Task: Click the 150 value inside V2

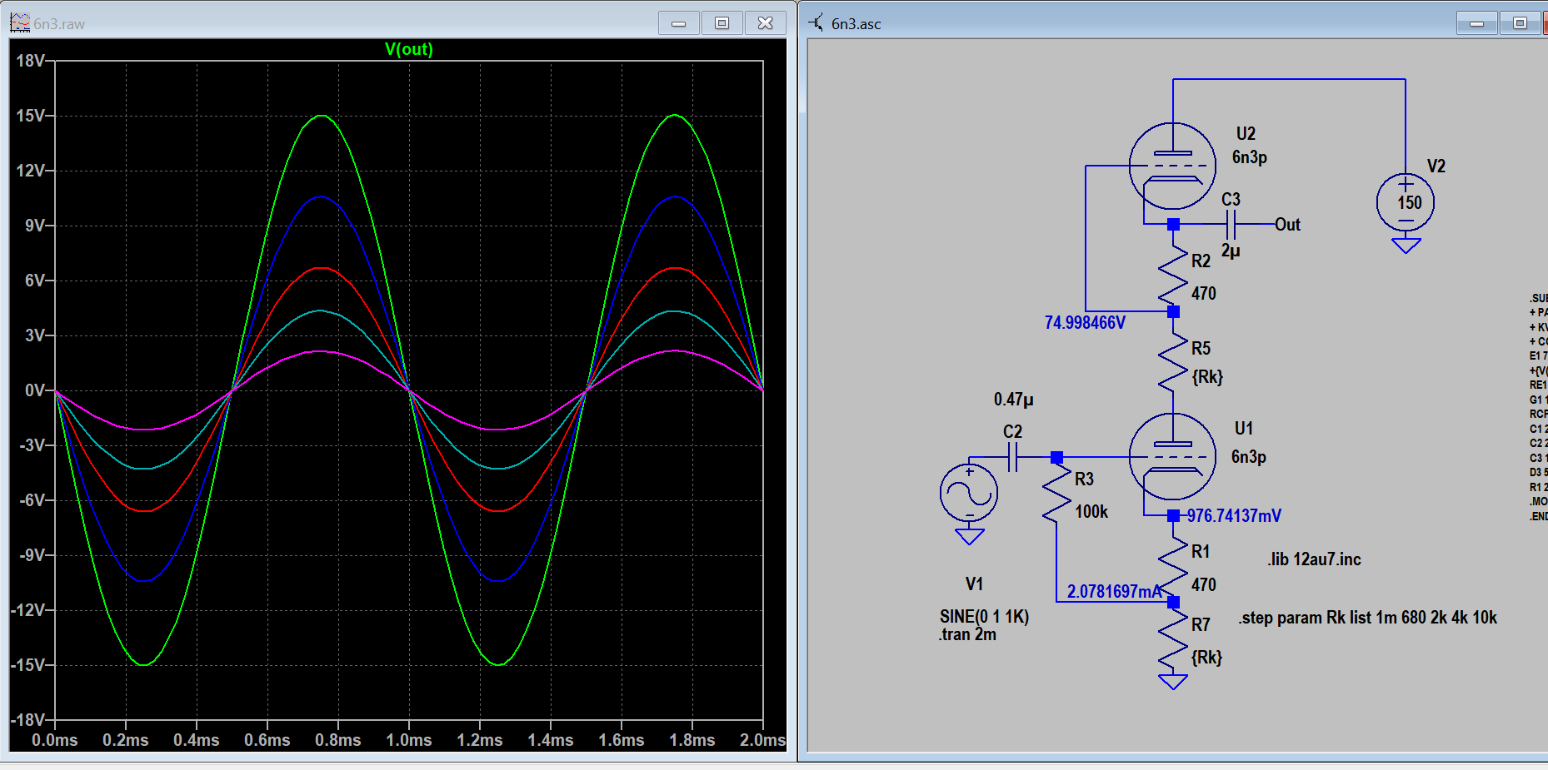Action: (x=1410, y=203)
